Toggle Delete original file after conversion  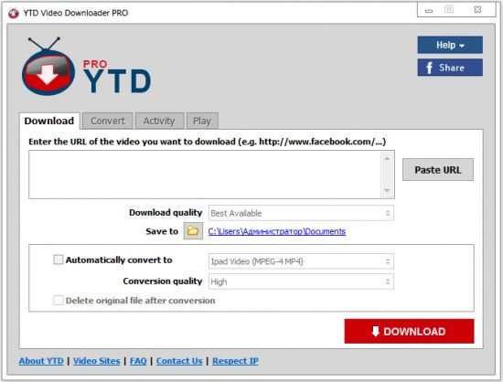click(59, 301)
